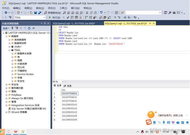
Task: Open the Toolbox icon in toolbar
Action: click(x=174, y=13)
